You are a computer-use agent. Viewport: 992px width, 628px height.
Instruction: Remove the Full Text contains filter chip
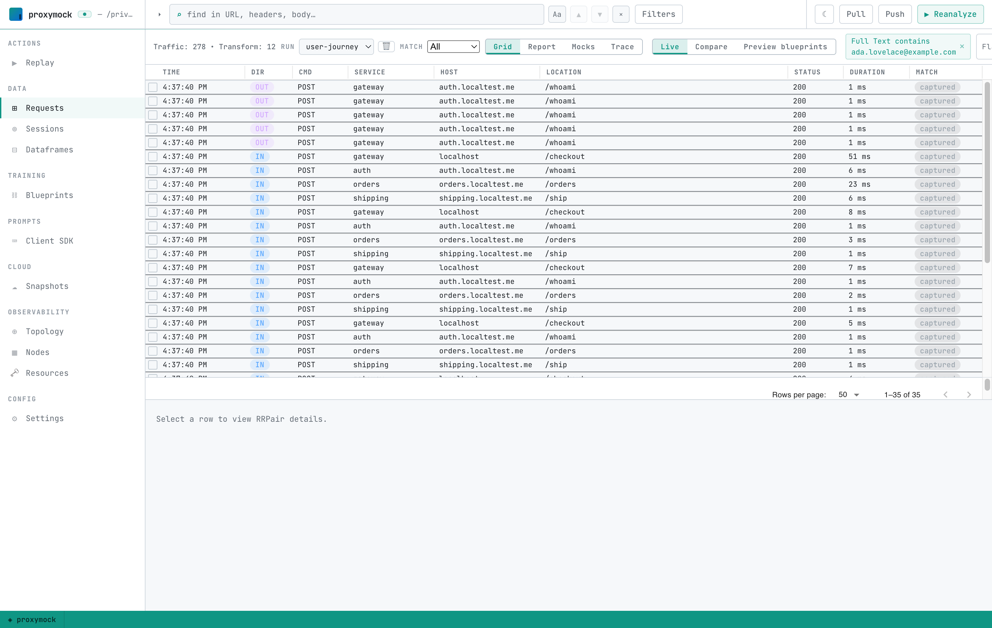(962, 47)
